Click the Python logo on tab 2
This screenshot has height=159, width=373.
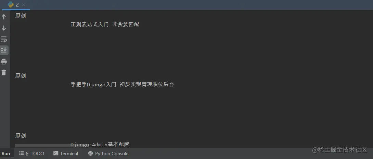11,4
